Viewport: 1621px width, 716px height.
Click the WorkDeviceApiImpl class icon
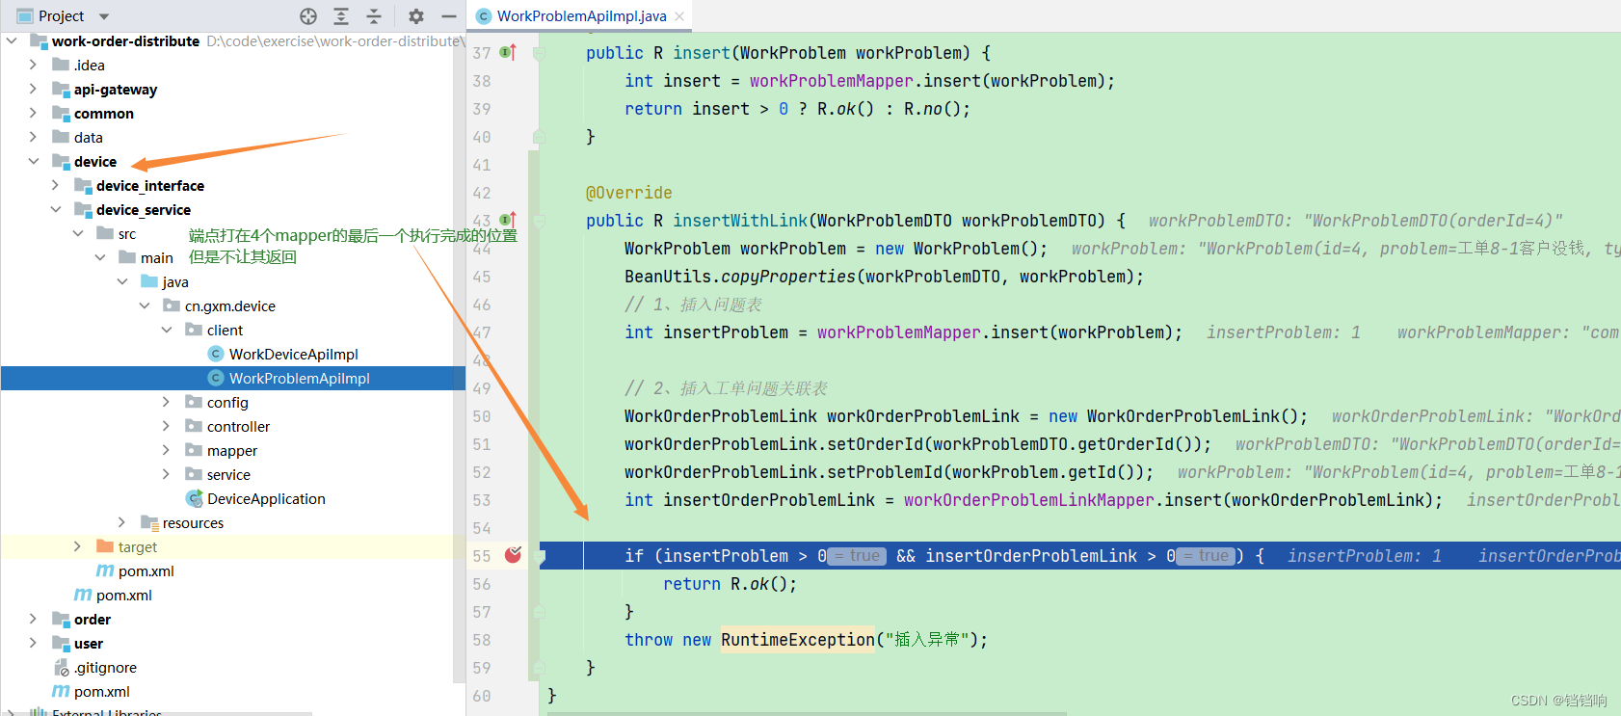[216, 354]
